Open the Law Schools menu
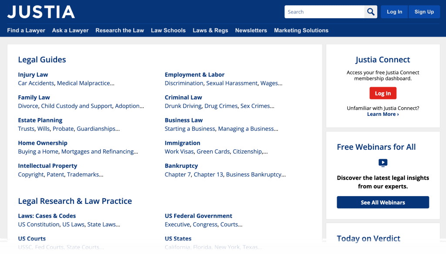The image size is (446, 254). pos(168,30)
